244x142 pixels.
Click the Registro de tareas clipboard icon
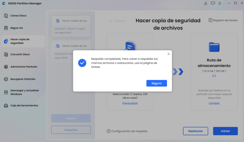(210, 20)
